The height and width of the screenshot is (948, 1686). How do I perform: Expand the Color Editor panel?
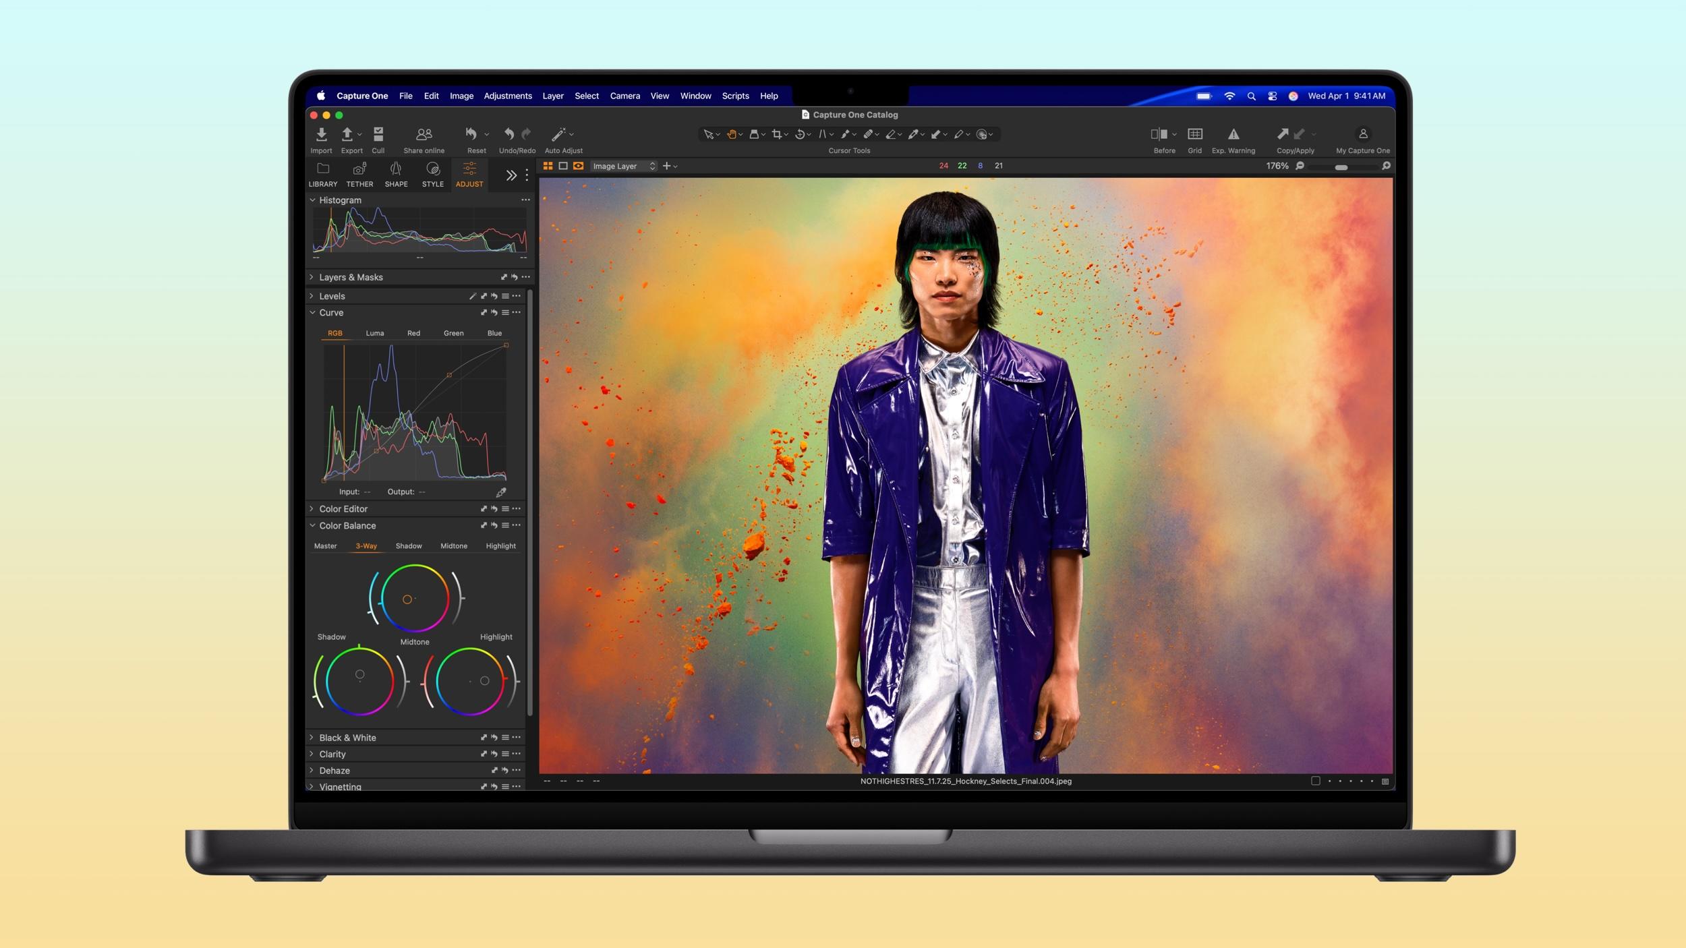312,509
